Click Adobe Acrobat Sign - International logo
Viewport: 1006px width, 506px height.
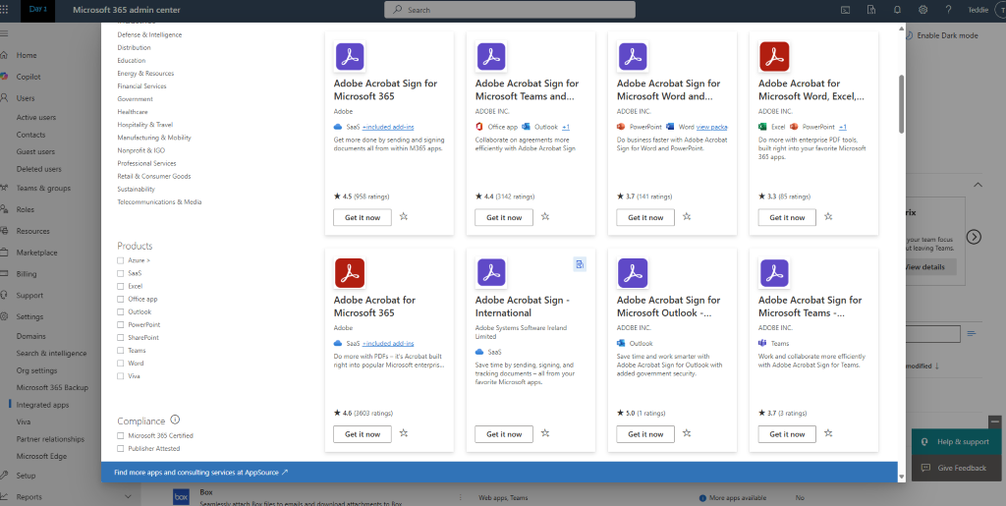pos(491,273)
